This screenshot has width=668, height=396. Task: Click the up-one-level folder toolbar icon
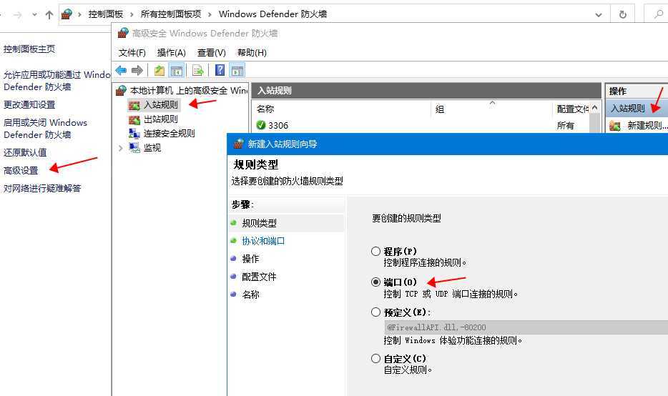159,70
